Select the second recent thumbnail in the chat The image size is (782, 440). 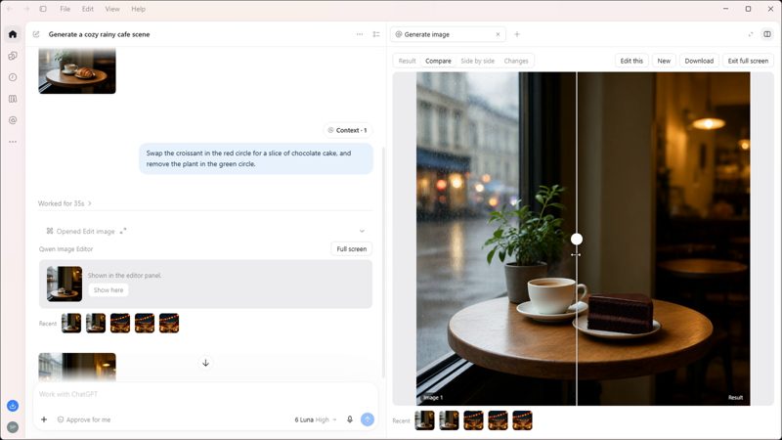pyautogui.click(x=96, y=324)
